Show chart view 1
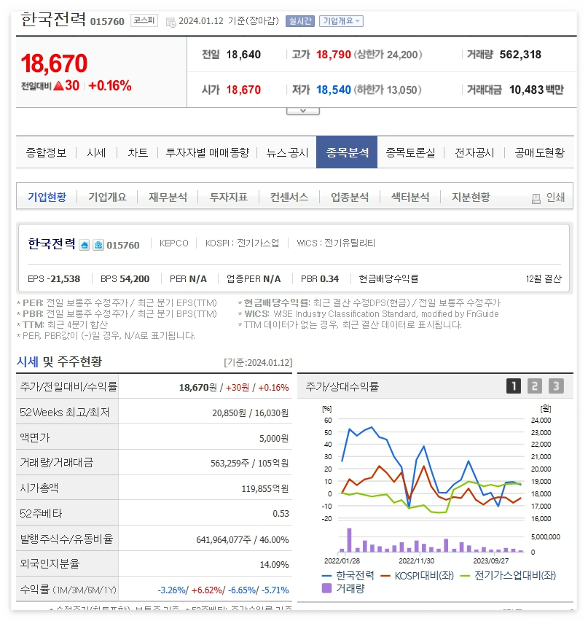Screen dimensions: 588x621 click(x=514, y=386)
